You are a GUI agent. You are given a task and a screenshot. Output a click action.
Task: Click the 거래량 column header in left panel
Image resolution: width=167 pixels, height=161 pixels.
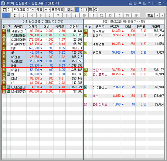point(74,26)
